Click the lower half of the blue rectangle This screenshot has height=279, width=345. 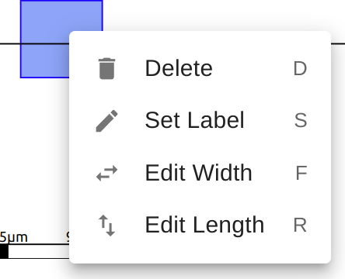44,61
